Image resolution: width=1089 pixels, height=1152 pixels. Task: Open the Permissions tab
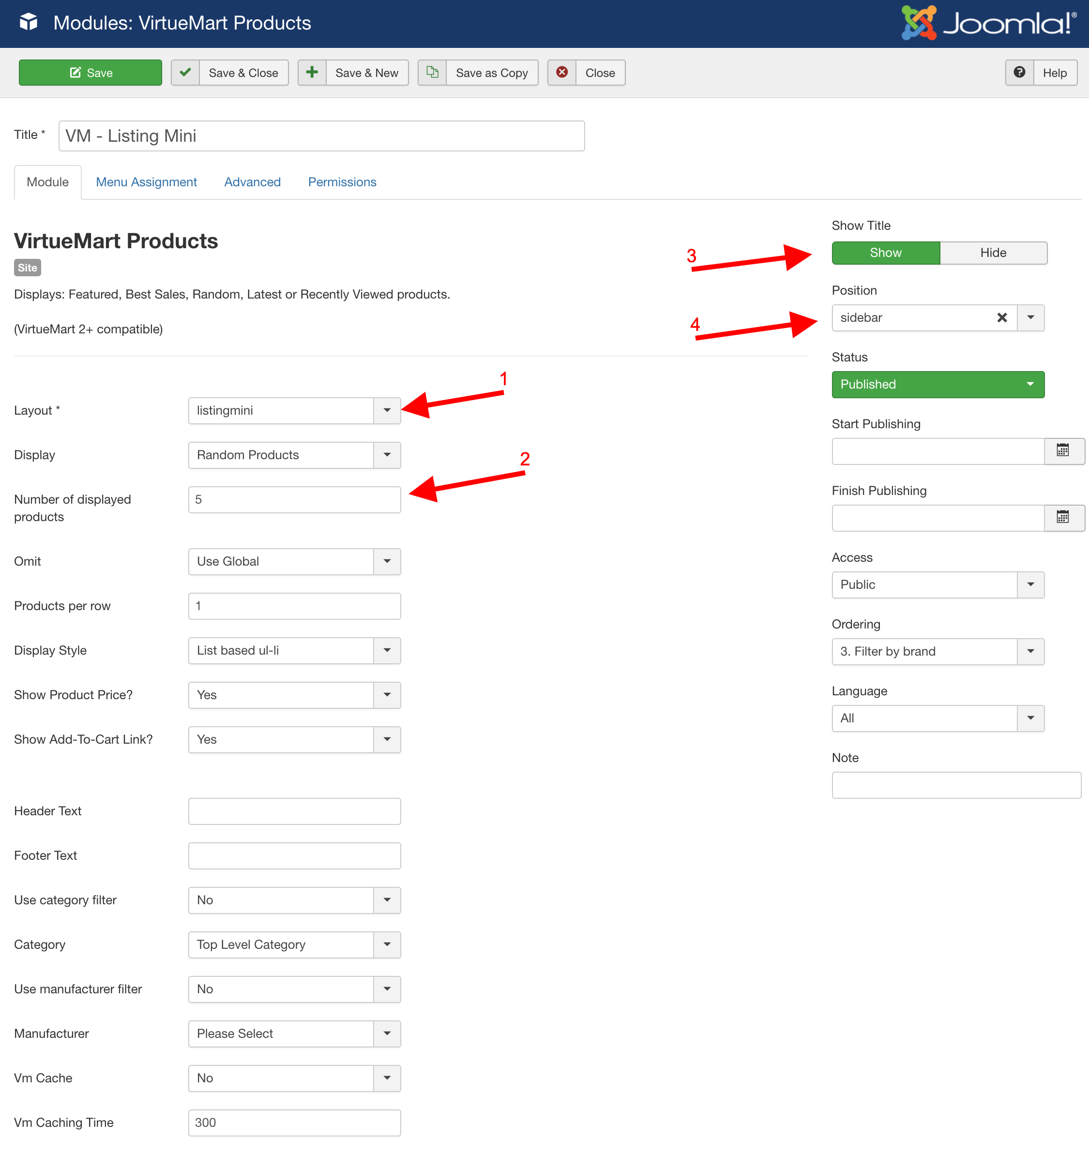pos(342,182)
